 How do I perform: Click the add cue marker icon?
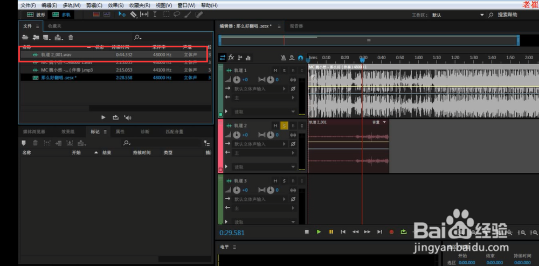24,143
